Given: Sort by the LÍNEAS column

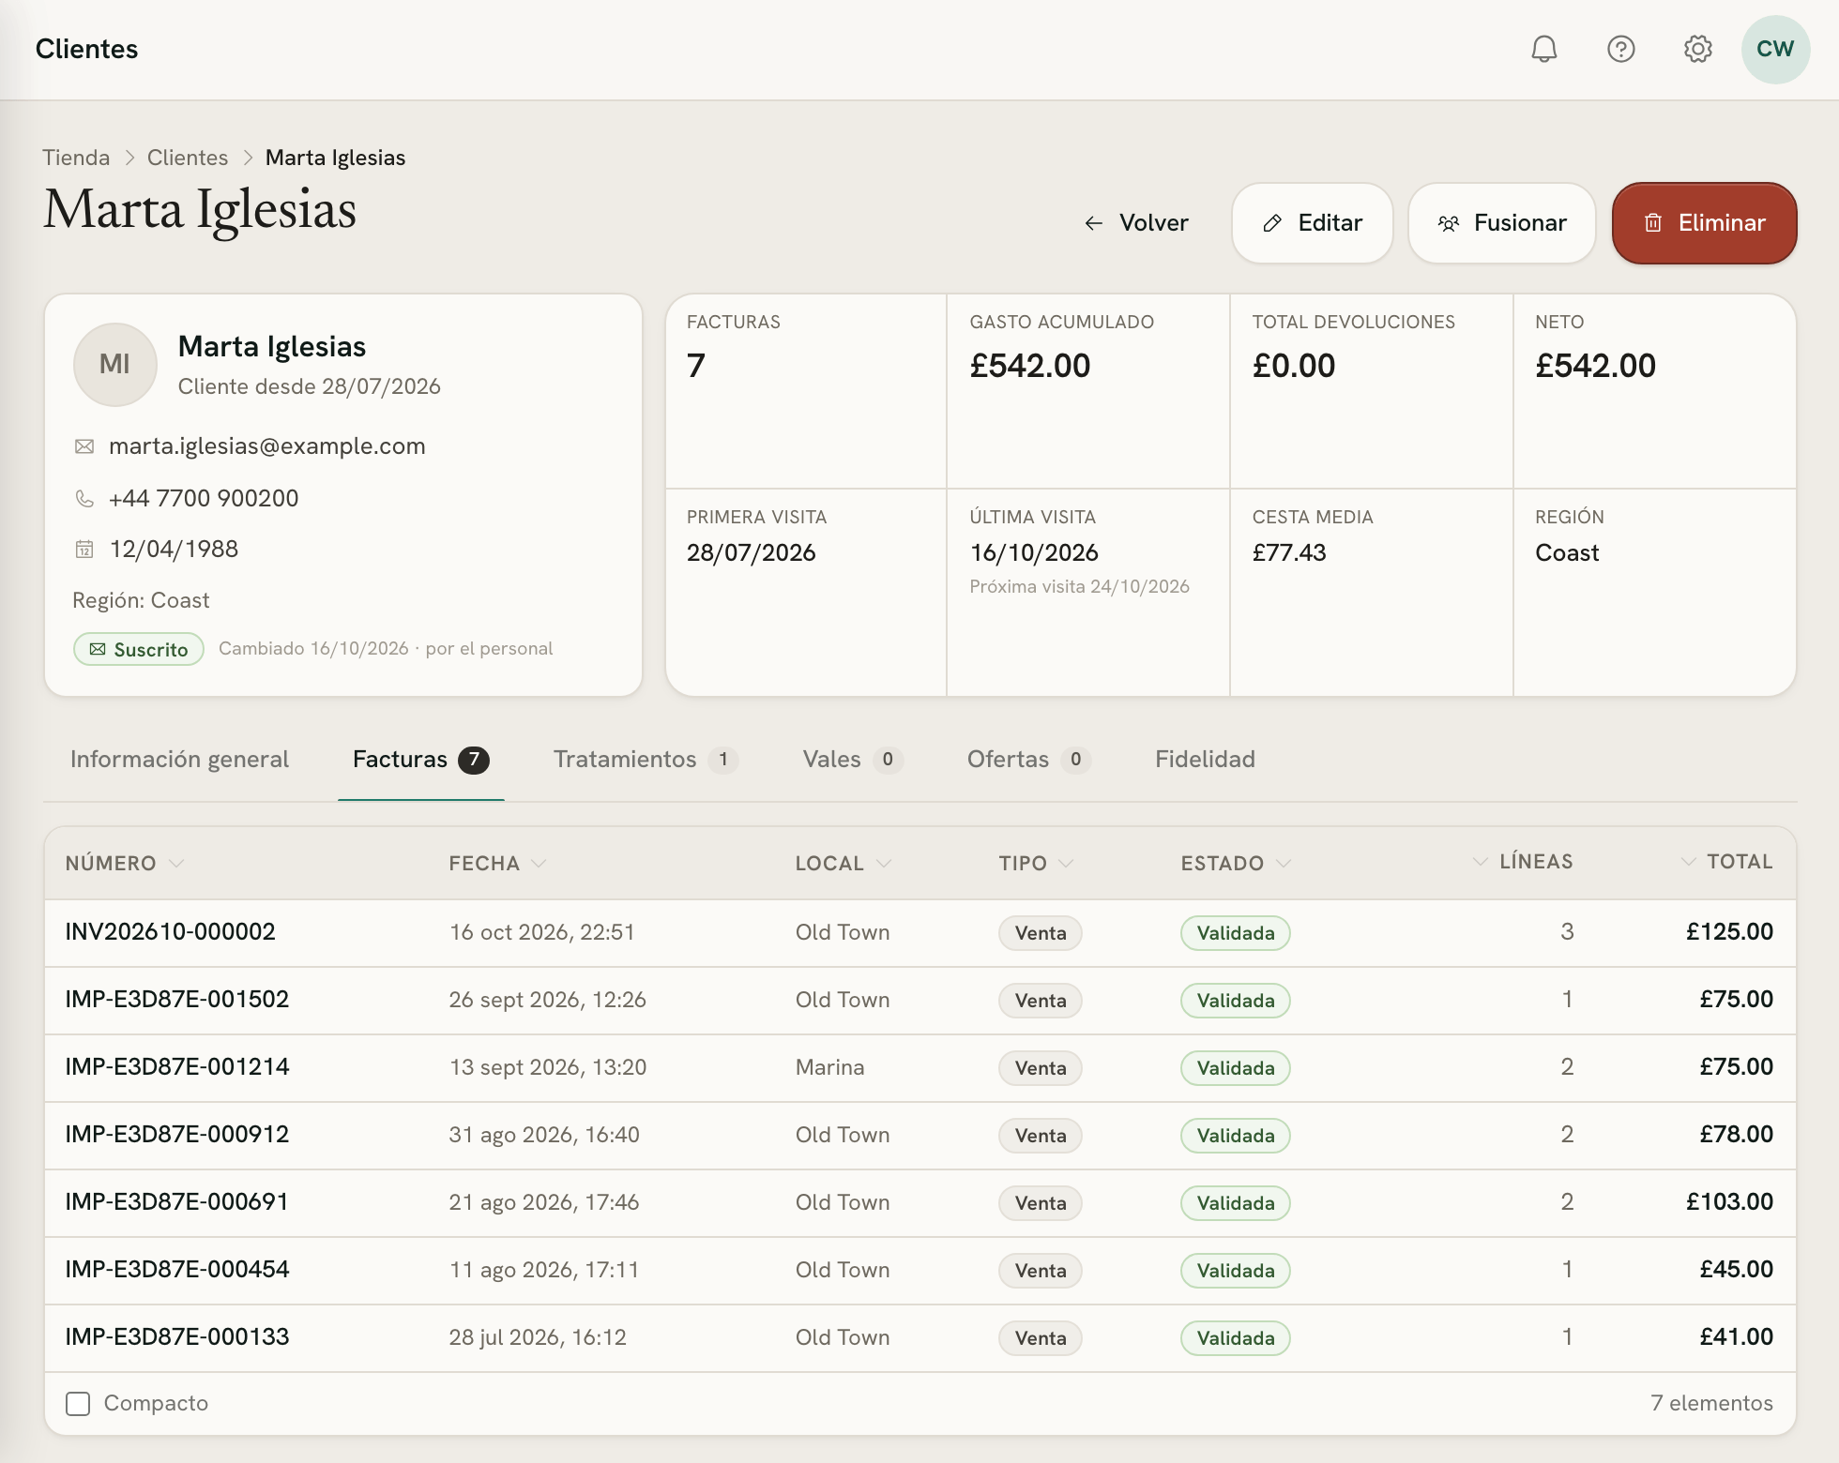Looking at the screenshot, I should [x=1522, y=861].
